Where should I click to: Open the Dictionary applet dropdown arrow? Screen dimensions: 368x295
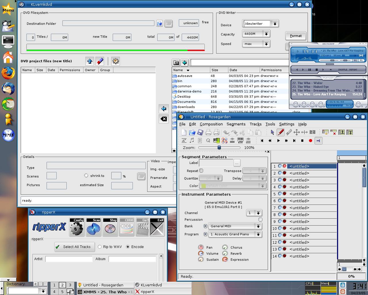tap(43, 291)
